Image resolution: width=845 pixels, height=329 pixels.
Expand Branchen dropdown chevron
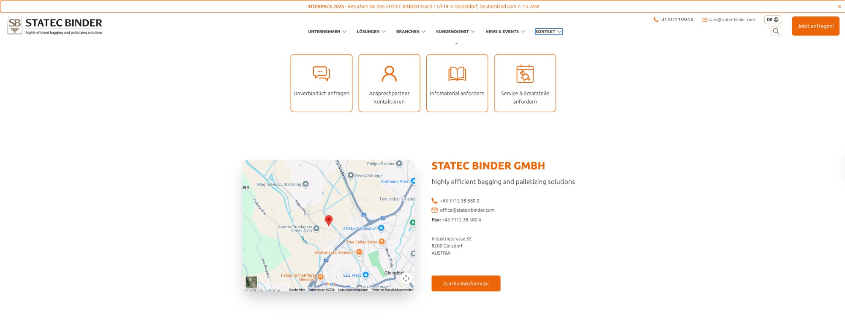(423, 32)
